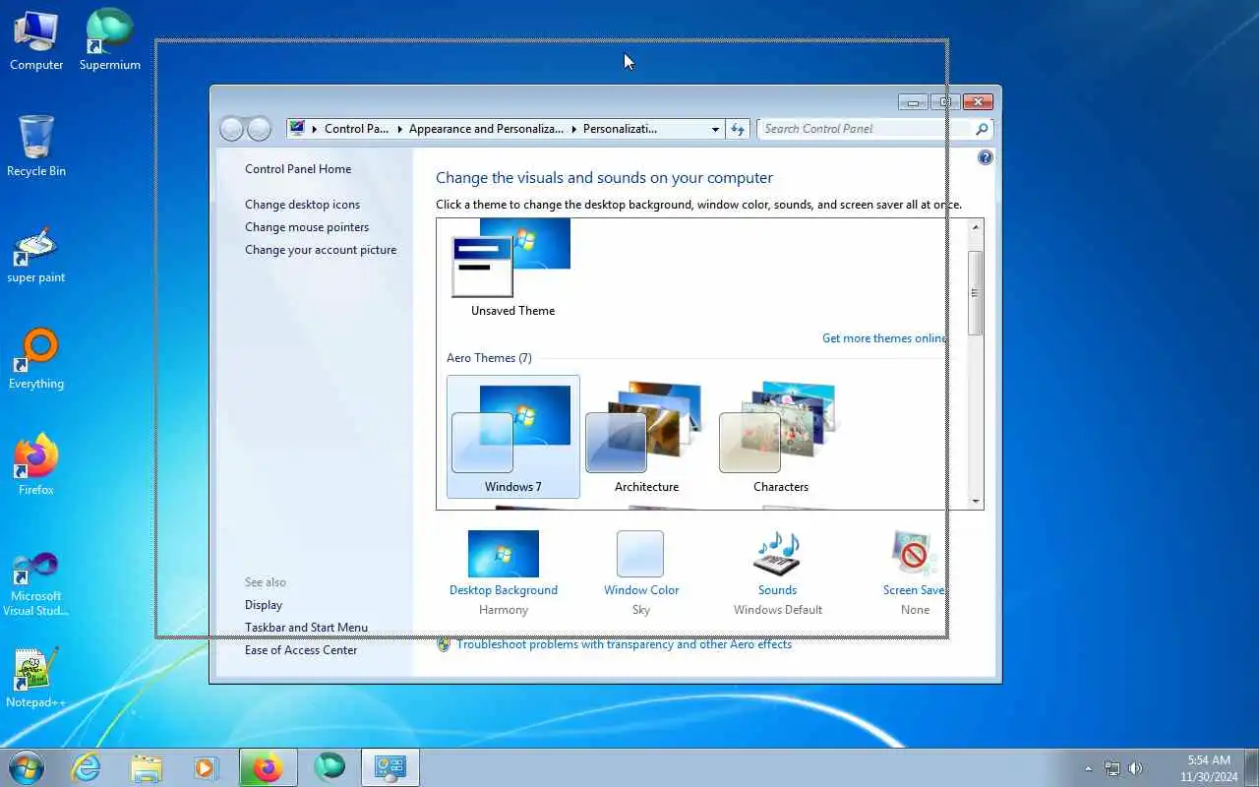Switch to Supermium in the taskbar

[329, 767]
